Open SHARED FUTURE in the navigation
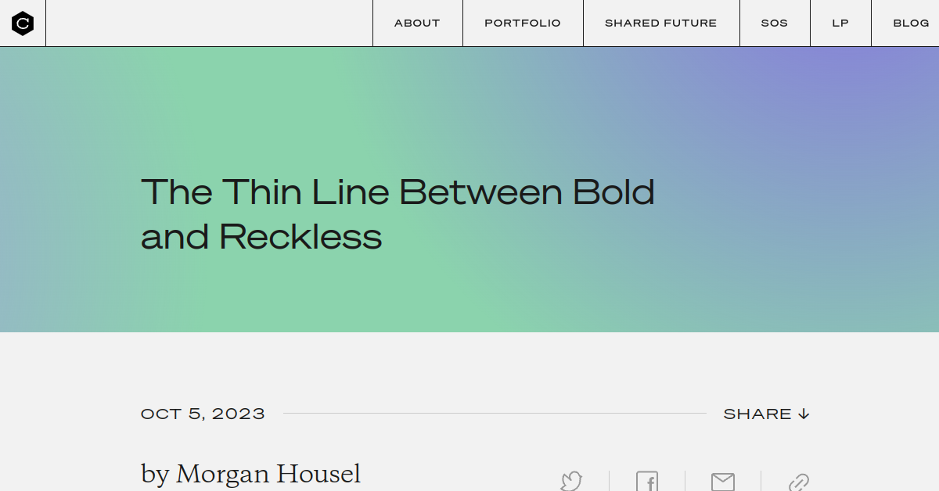The width and height of the screenshot is (939, 491). pyautogui.click(x=661, y=23)
